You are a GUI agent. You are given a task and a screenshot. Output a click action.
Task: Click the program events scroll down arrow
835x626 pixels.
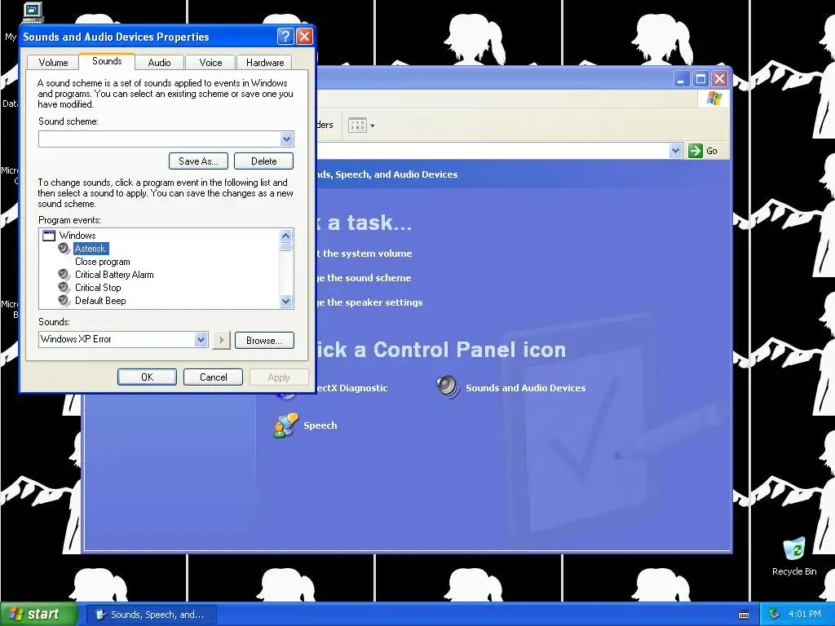(286, 302)
